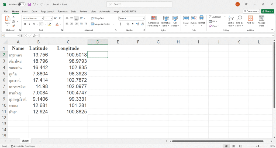Select the Format Painter brush

[13, 26]
